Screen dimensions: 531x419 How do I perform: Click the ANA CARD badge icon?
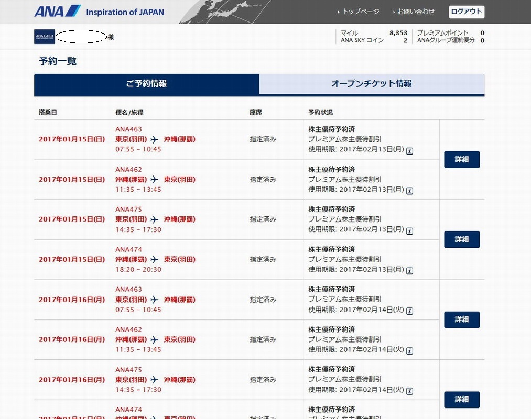click(x=45, y=37)
